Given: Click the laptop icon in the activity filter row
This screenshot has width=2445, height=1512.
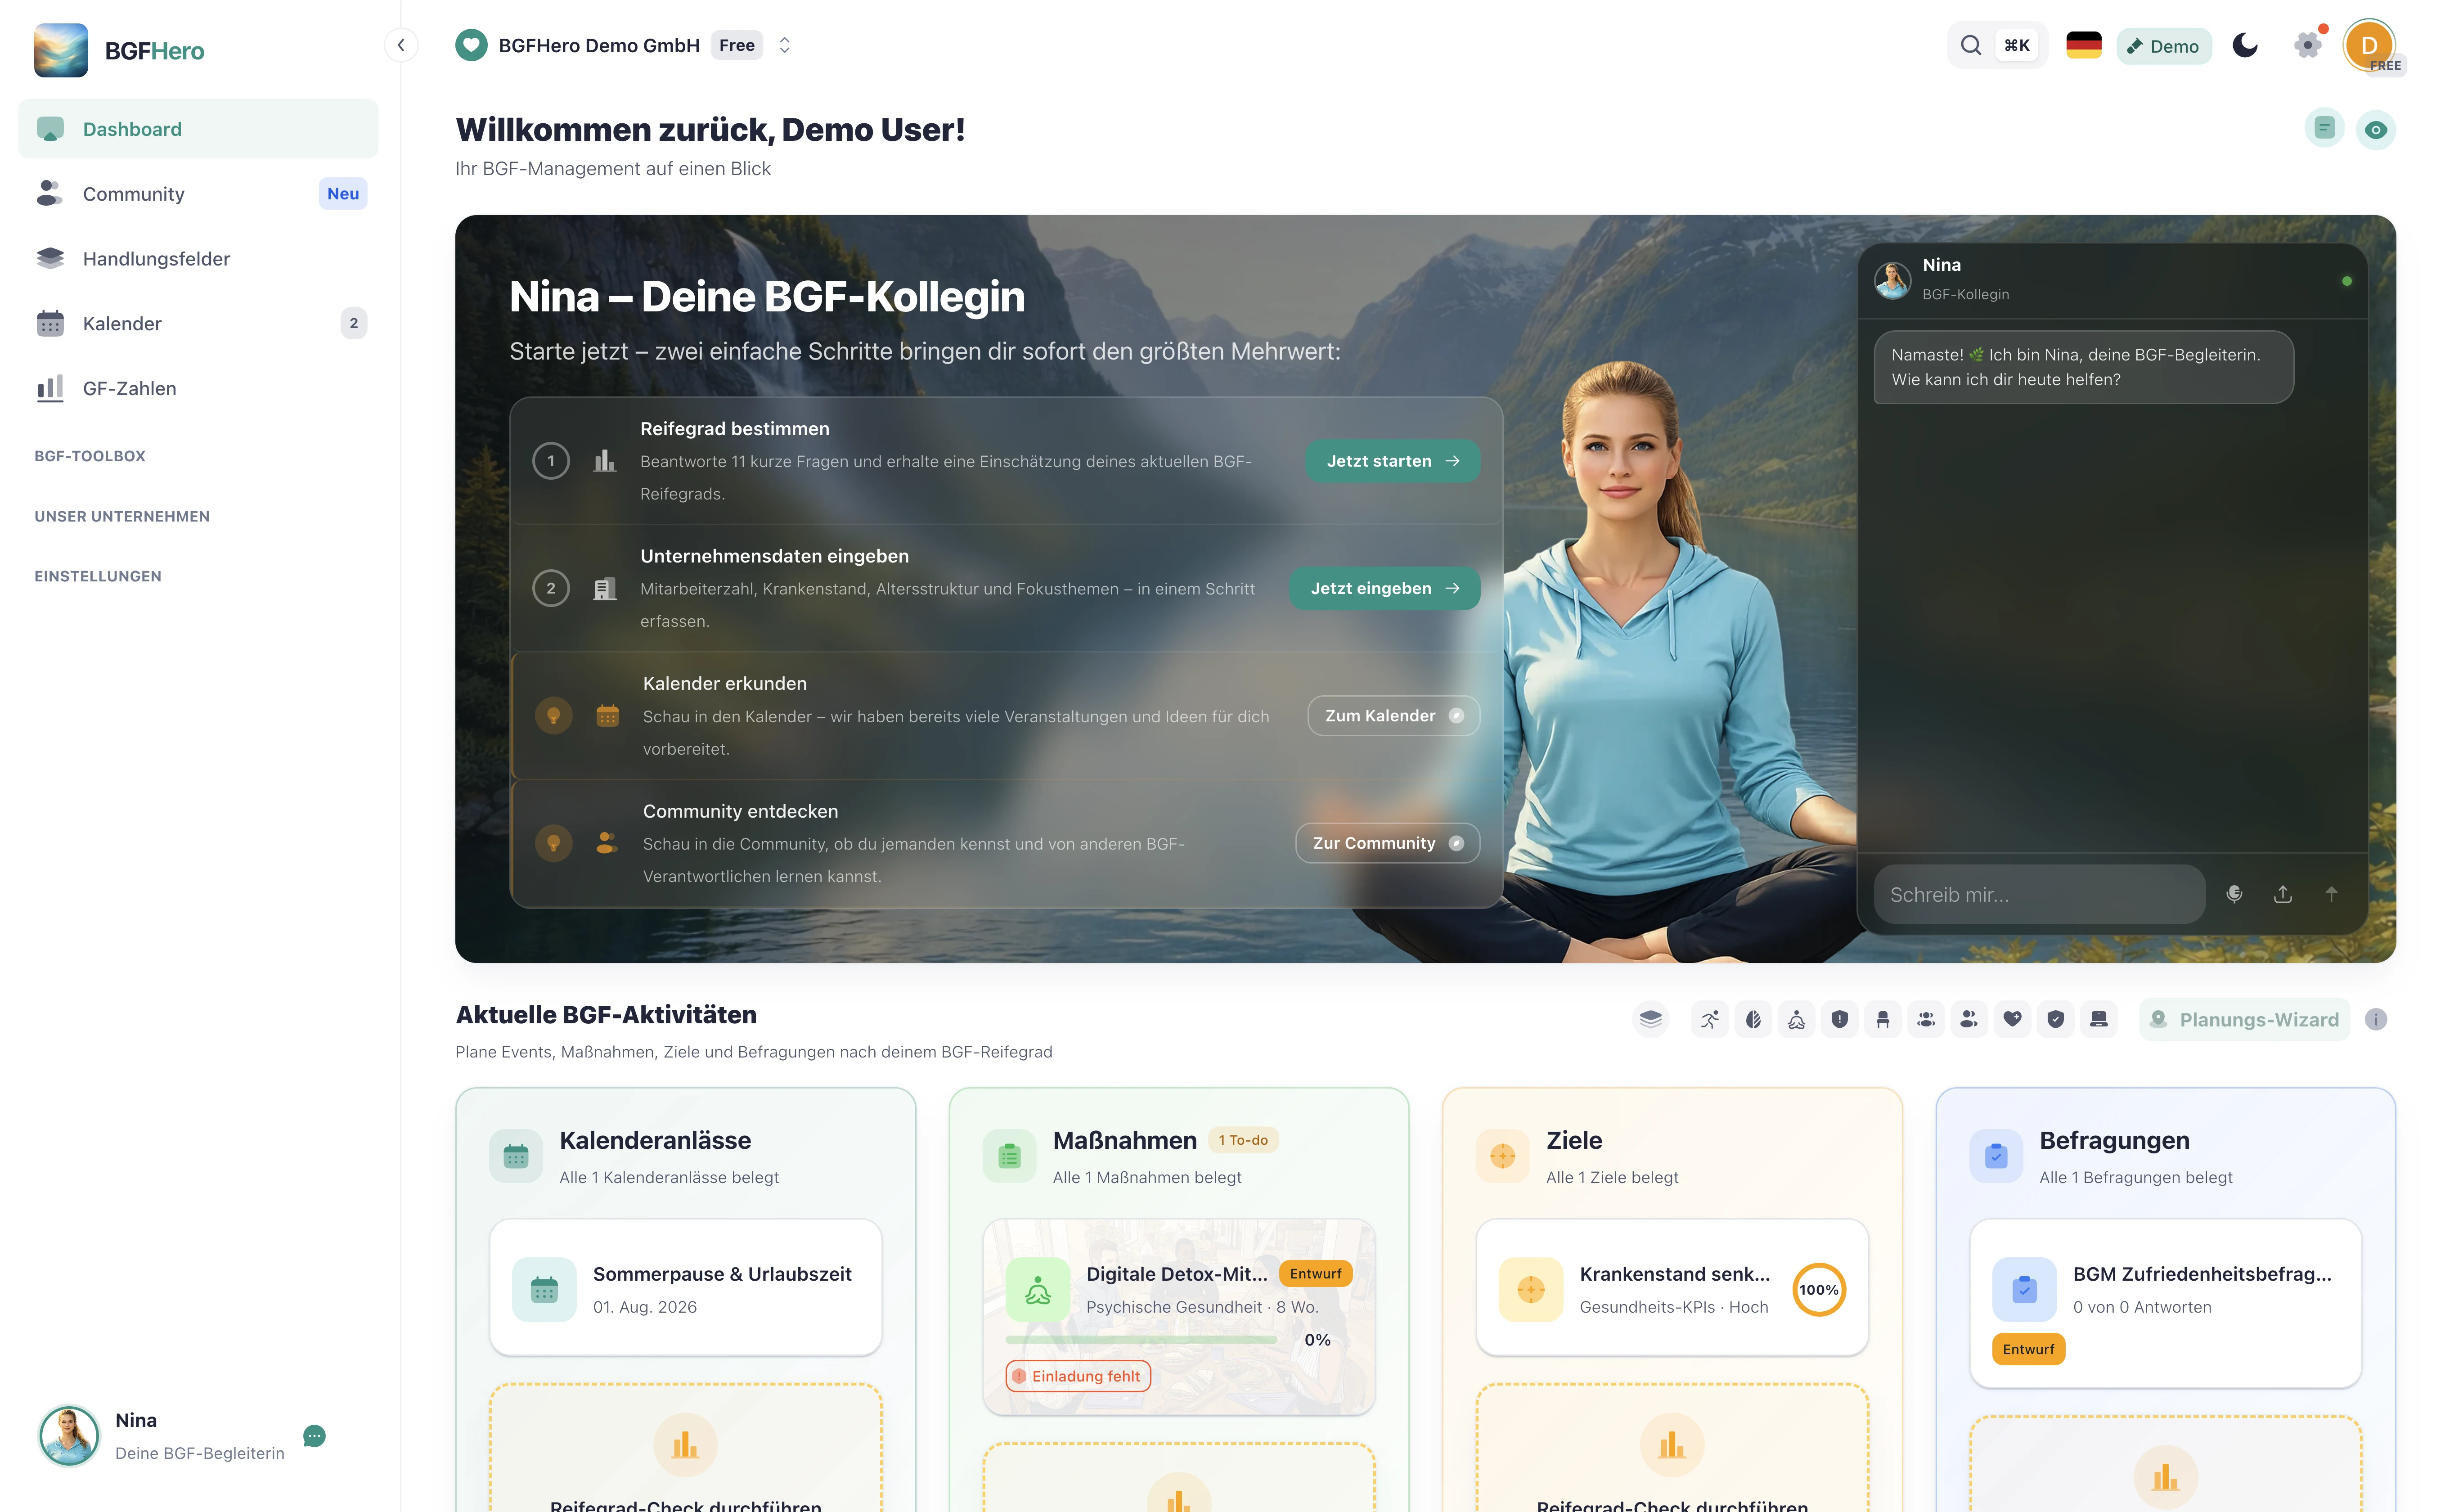Looking at the screenshot, I should (2099, 1019).
